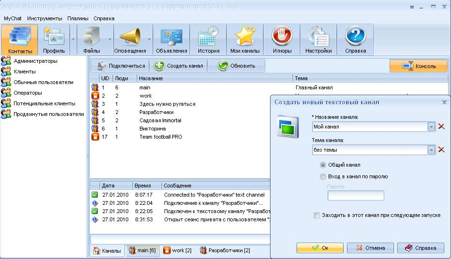Viewport: 451px width, 259px height.
Task: Expand the Название канала dropdown
Action: [x=431, y=127]
